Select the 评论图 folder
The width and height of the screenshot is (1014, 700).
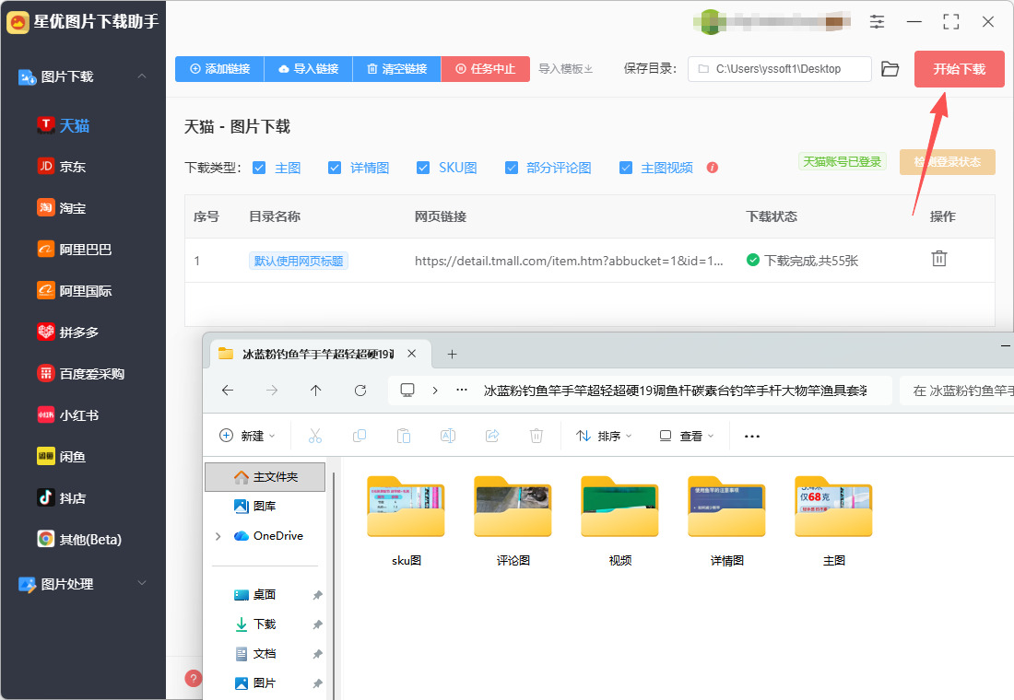click(513, 520)
